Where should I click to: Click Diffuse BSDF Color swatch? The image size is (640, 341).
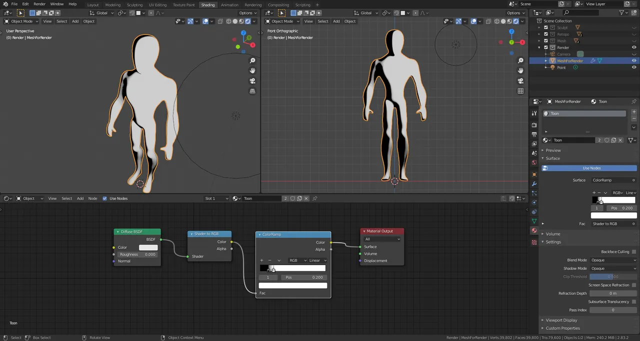pyautogui.click(x=148, y=248)
